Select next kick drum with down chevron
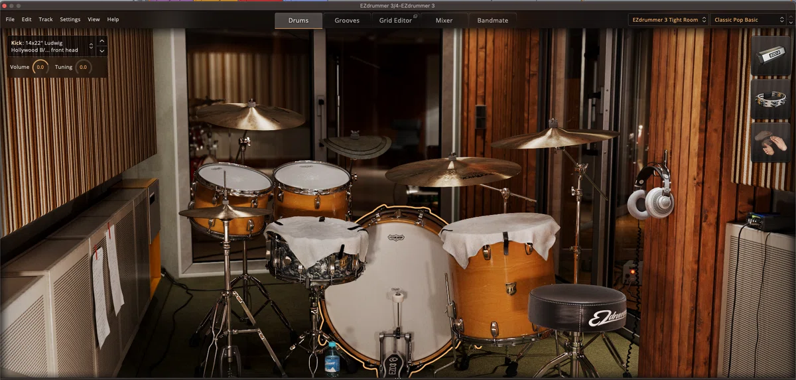Viewport: 796px width, 380px height. 102,50
